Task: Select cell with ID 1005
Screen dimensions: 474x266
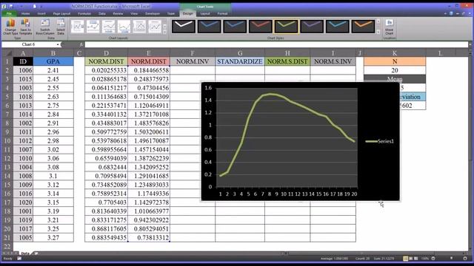Action: [23, 238]
